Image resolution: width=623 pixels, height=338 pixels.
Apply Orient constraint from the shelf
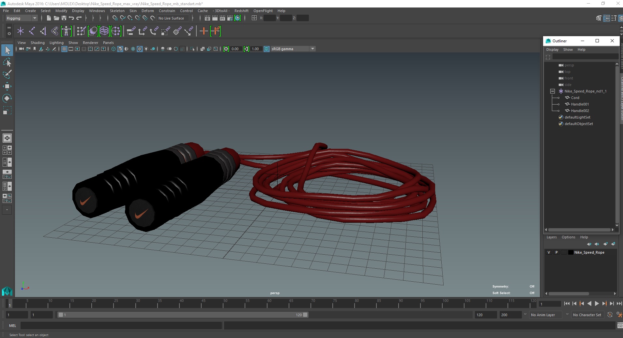(154, 31)
